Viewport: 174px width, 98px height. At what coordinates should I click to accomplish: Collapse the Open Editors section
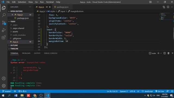[16, 11]
